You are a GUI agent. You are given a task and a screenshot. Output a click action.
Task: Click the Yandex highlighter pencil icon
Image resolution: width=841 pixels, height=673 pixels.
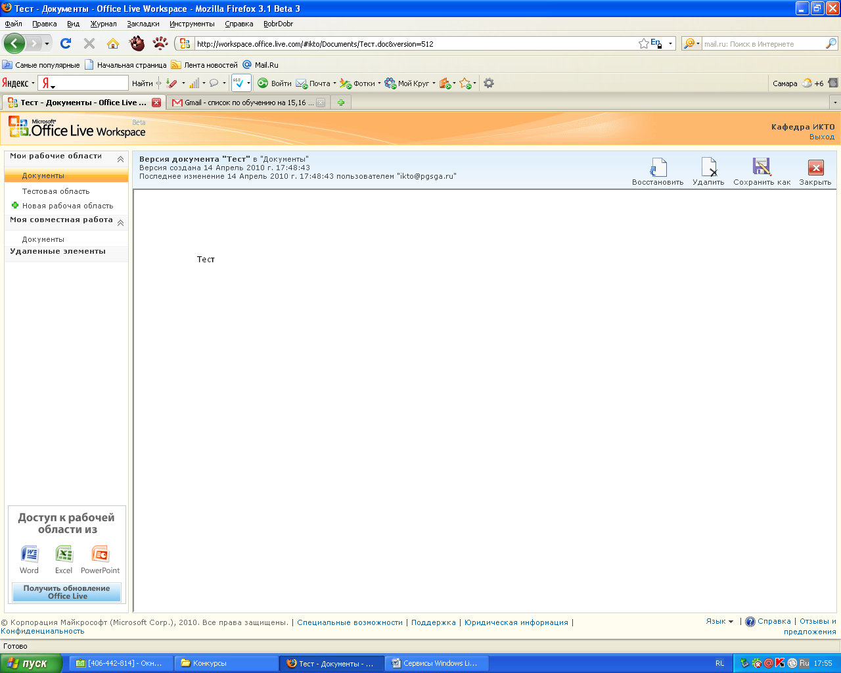tap(171, 83)
